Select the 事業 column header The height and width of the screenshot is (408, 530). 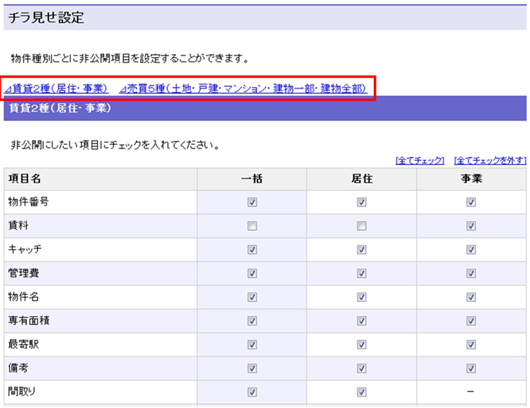click(471, 179)
